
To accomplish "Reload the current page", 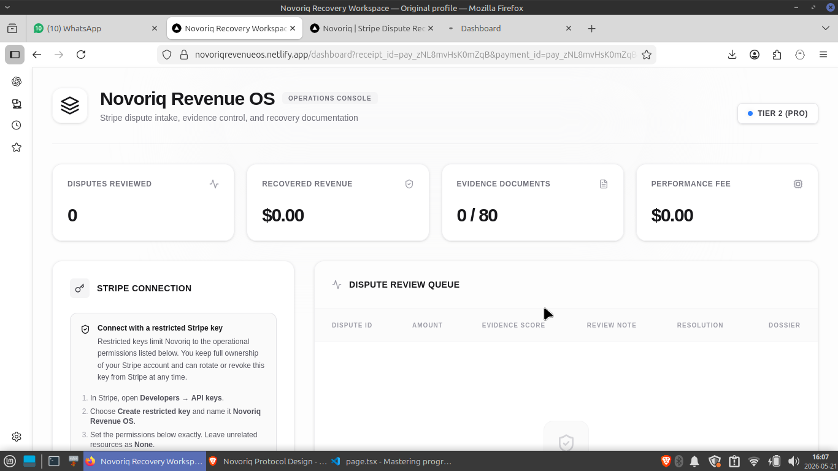I will coord(81,55).
